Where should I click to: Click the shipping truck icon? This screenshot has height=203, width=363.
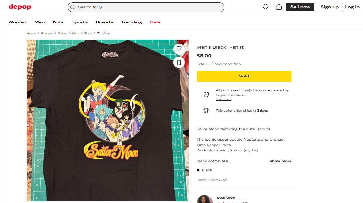click(206, 111)
